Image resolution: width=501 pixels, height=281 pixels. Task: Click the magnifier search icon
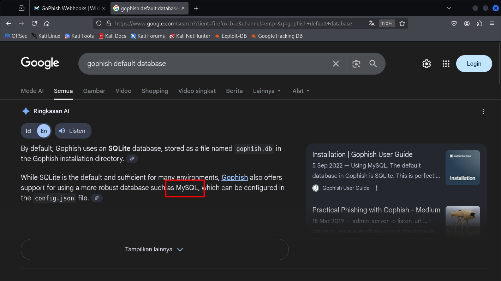[x=373, y=64]
